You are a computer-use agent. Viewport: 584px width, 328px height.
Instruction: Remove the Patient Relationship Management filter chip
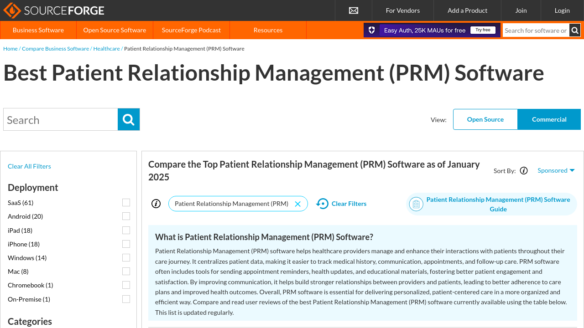298,204
